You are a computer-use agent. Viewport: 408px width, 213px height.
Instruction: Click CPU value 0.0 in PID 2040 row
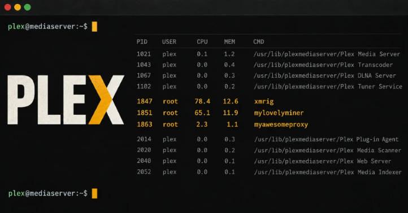click(202, 161)
